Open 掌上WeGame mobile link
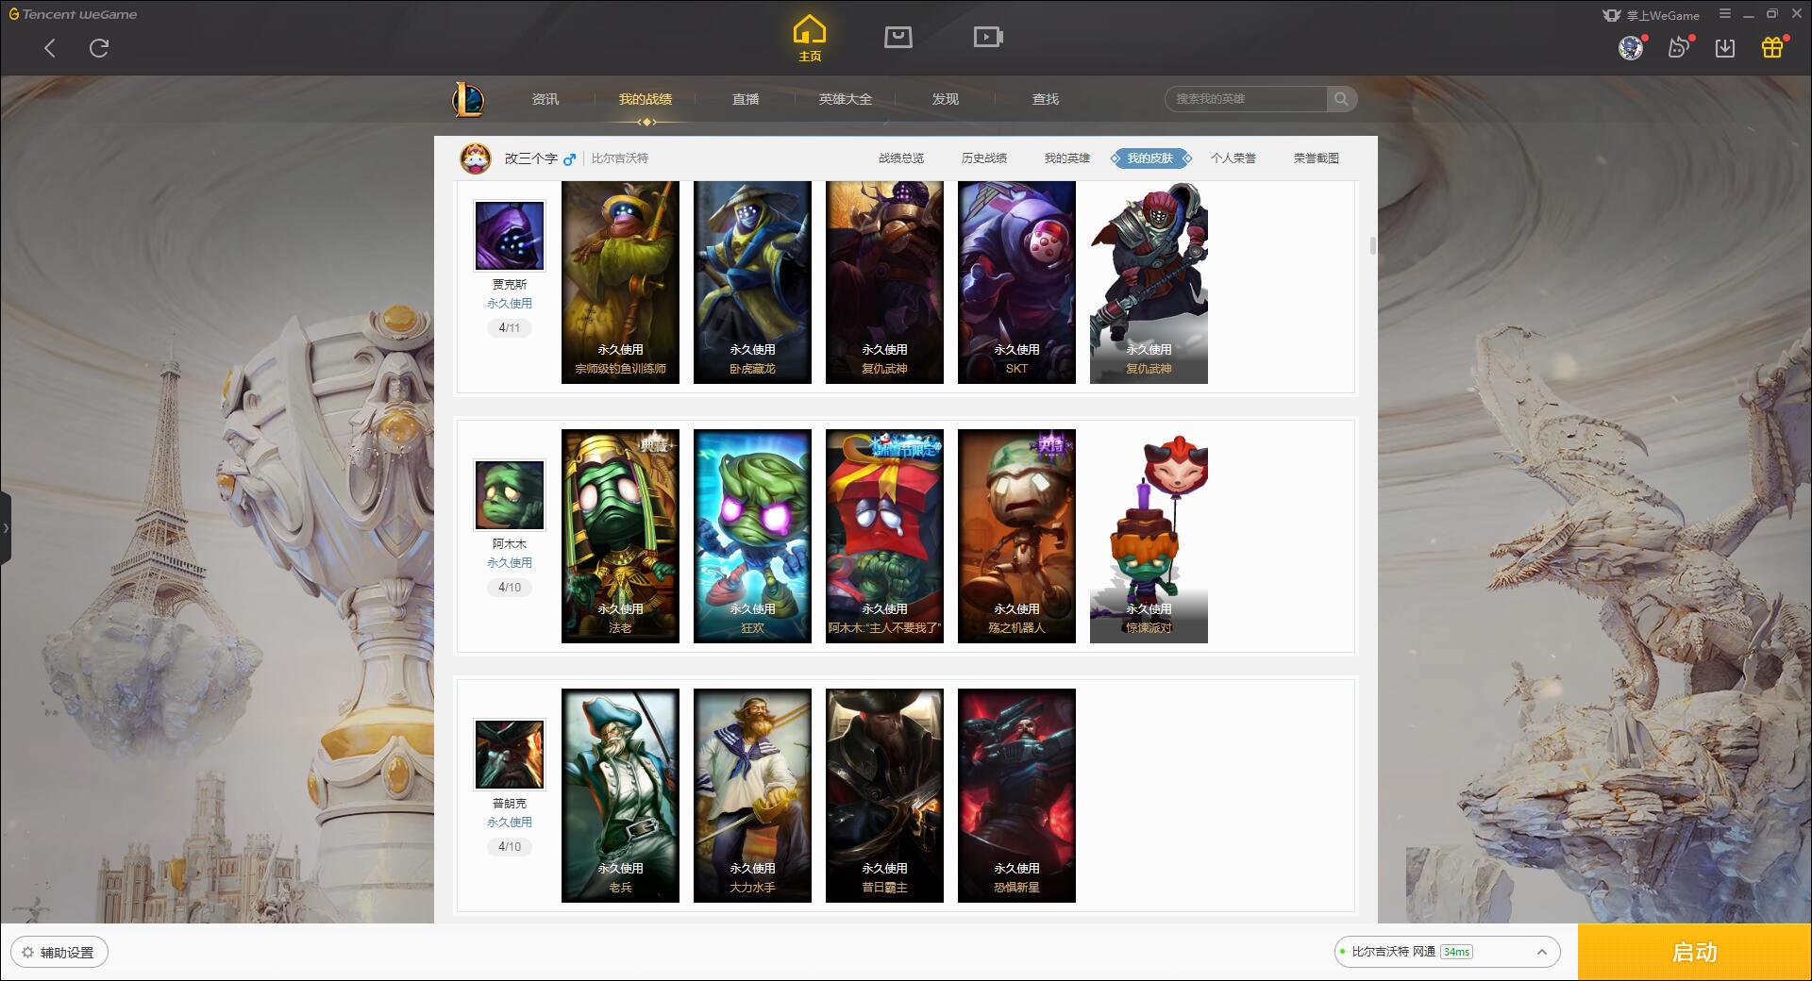This screenshot has height=981, width=1812. 1652,15
